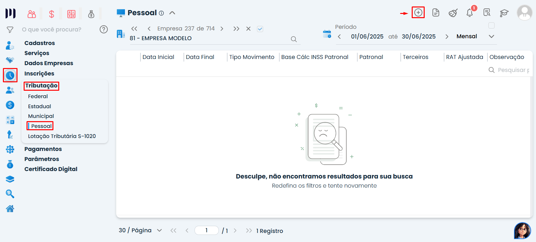This screenshot has width=536, height=242.
Task: Expand the Pagamentos menu section
Action: coord(43,149)
